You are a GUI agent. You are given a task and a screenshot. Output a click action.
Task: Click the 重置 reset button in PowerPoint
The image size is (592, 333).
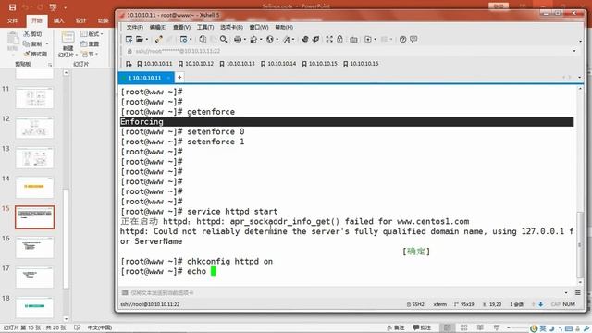click(90, 43)
